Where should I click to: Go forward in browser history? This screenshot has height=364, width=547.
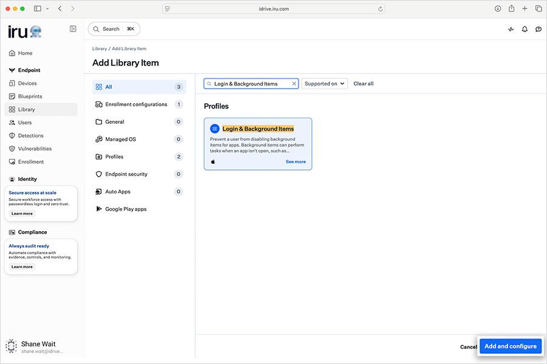point(72,8)
